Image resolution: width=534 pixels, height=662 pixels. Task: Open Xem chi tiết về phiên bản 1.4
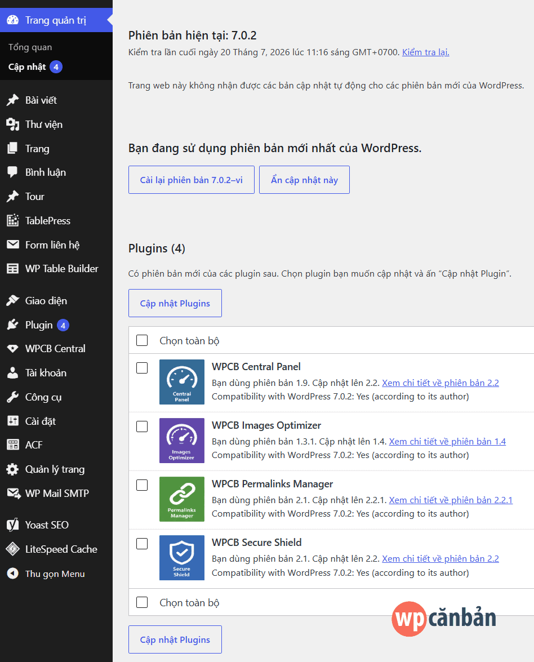coord(447,442)
